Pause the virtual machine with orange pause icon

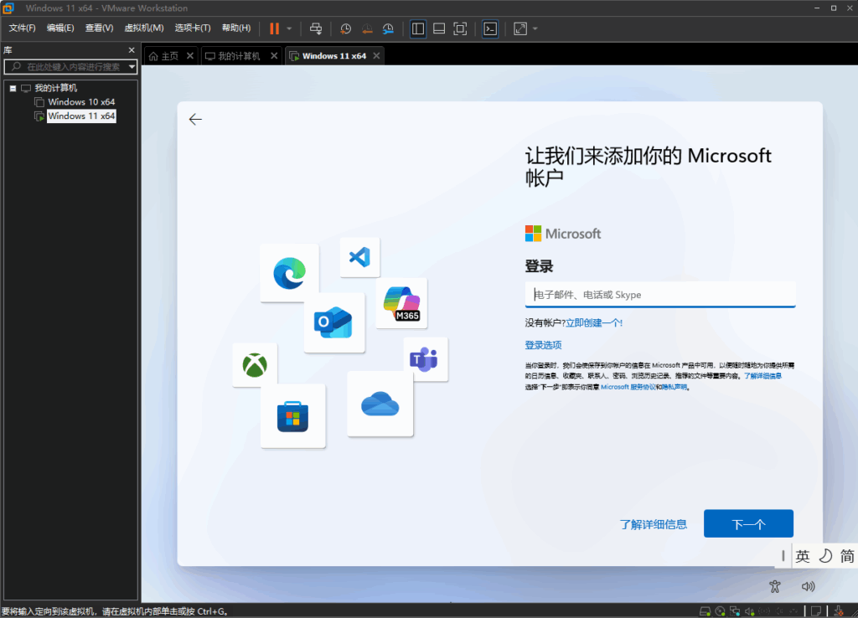click(x=274, y=28)
